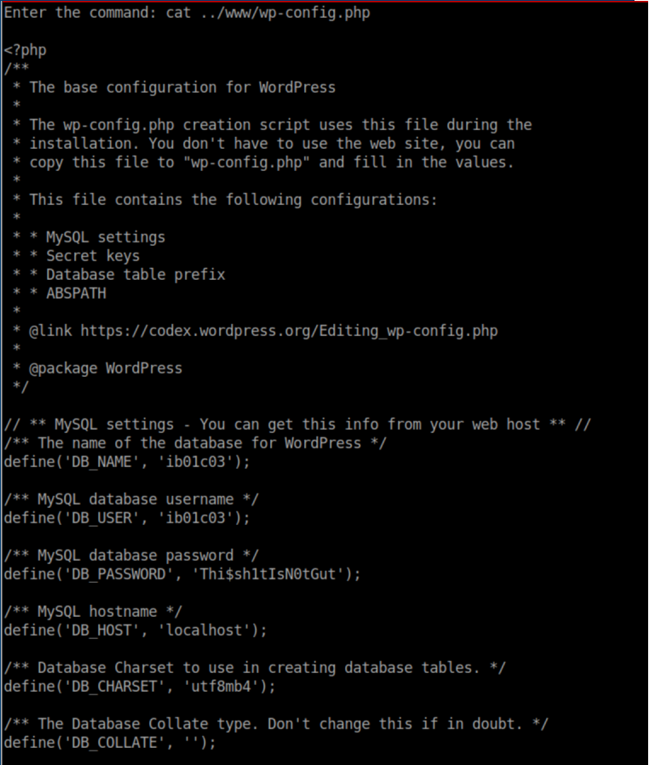Click the 'MySQL settings' bullet in the comment list
This screenshot has width=649, height=765.
point(106,237)
